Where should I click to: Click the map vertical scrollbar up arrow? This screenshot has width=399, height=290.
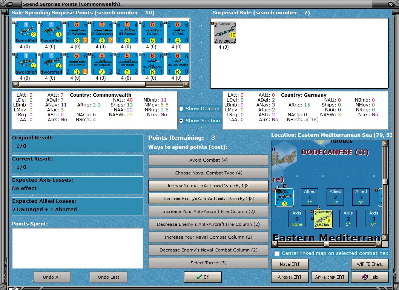click(x=385, y=143)
